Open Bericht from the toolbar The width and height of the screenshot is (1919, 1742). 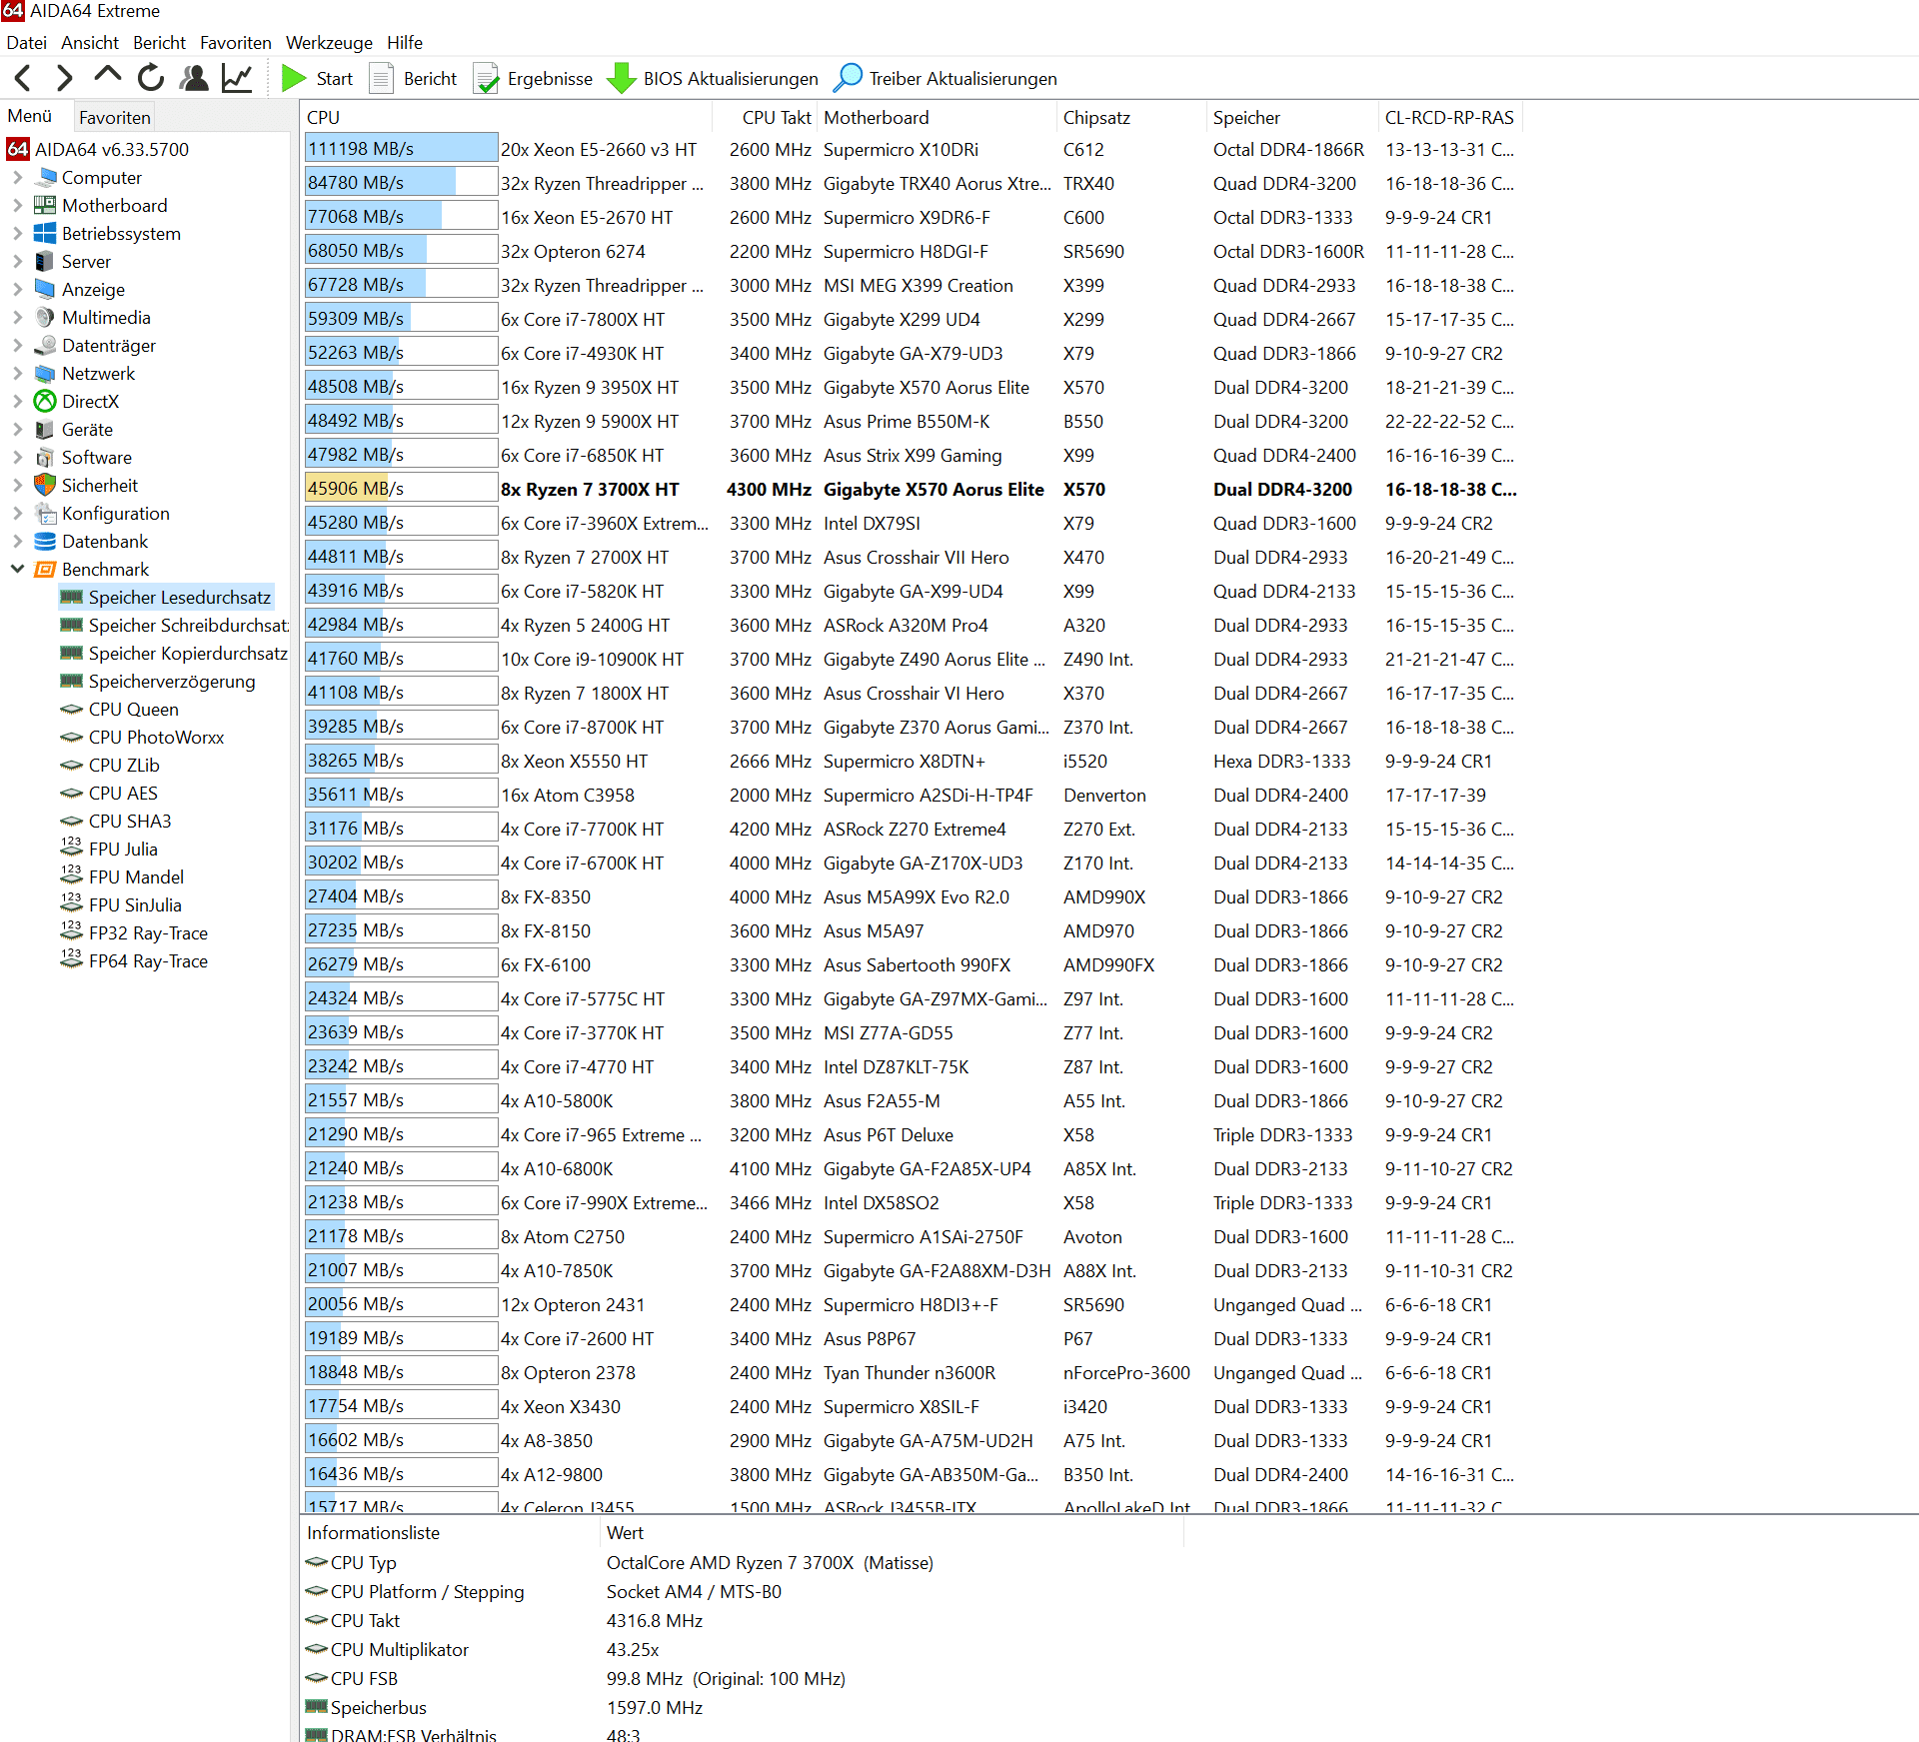pos(413,78)
